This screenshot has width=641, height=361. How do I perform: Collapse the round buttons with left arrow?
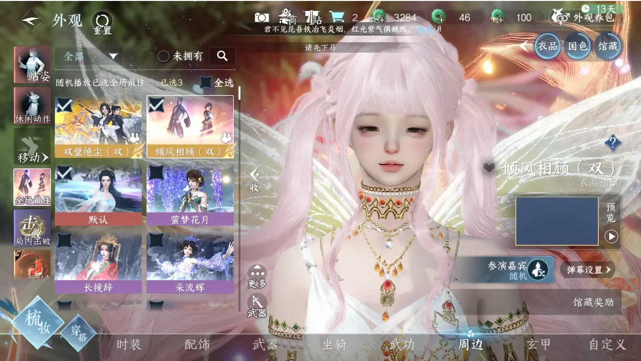(524, 46)
